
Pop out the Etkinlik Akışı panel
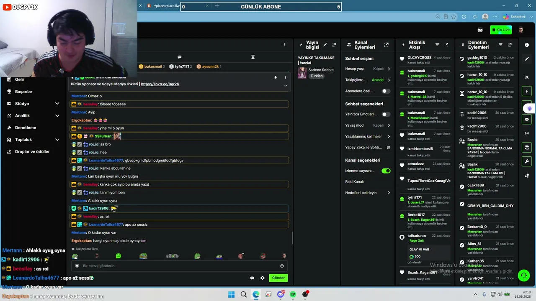click(446, 45)
